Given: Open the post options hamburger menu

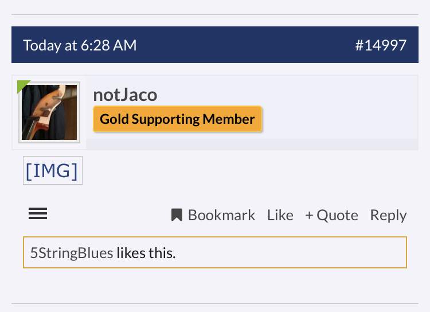Looking at the screenshot, I should coord(38,213).
